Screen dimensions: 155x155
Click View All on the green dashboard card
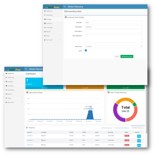click(126, 88)
